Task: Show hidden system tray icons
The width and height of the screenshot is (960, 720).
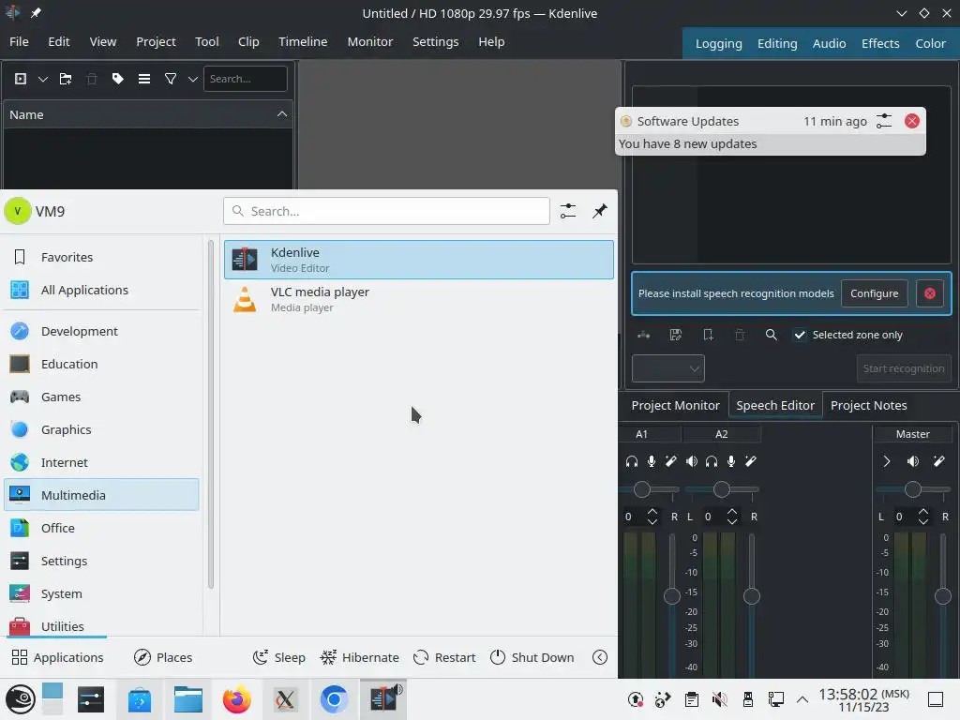Action: (x=802, y=699)
